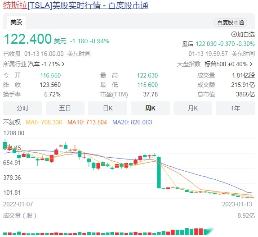Switch to the 1年 chart tab
The width and height of the screenshot is (258, 237).
coord(235,108)
